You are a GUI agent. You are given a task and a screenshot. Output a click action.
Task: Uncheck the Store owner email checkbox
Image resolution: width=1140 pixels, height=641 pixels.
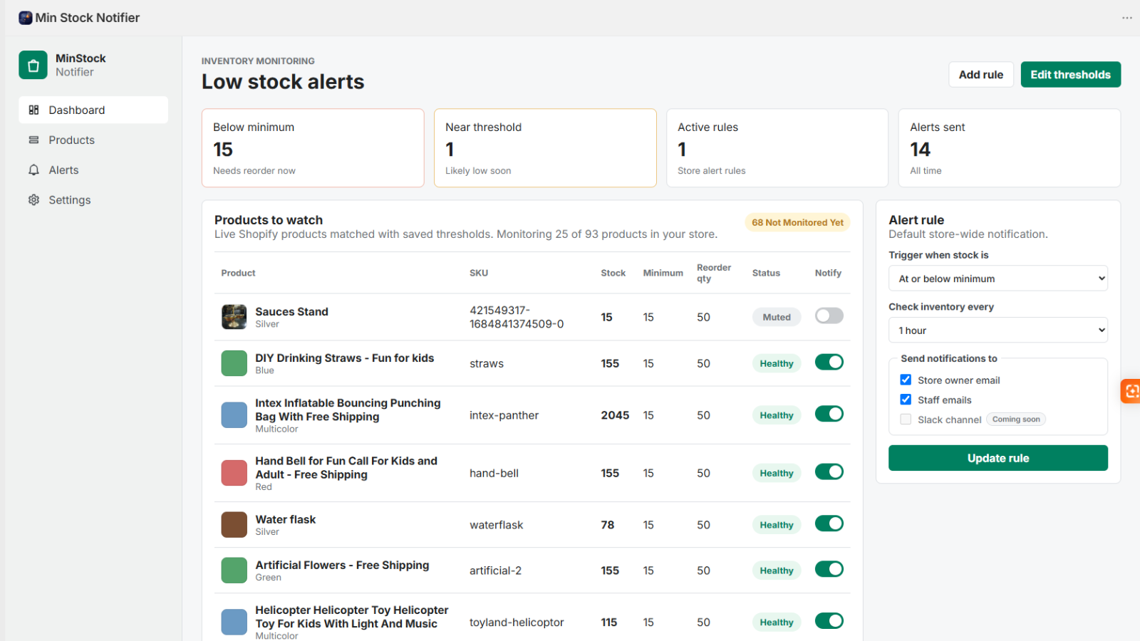click(x=906, y=380)
